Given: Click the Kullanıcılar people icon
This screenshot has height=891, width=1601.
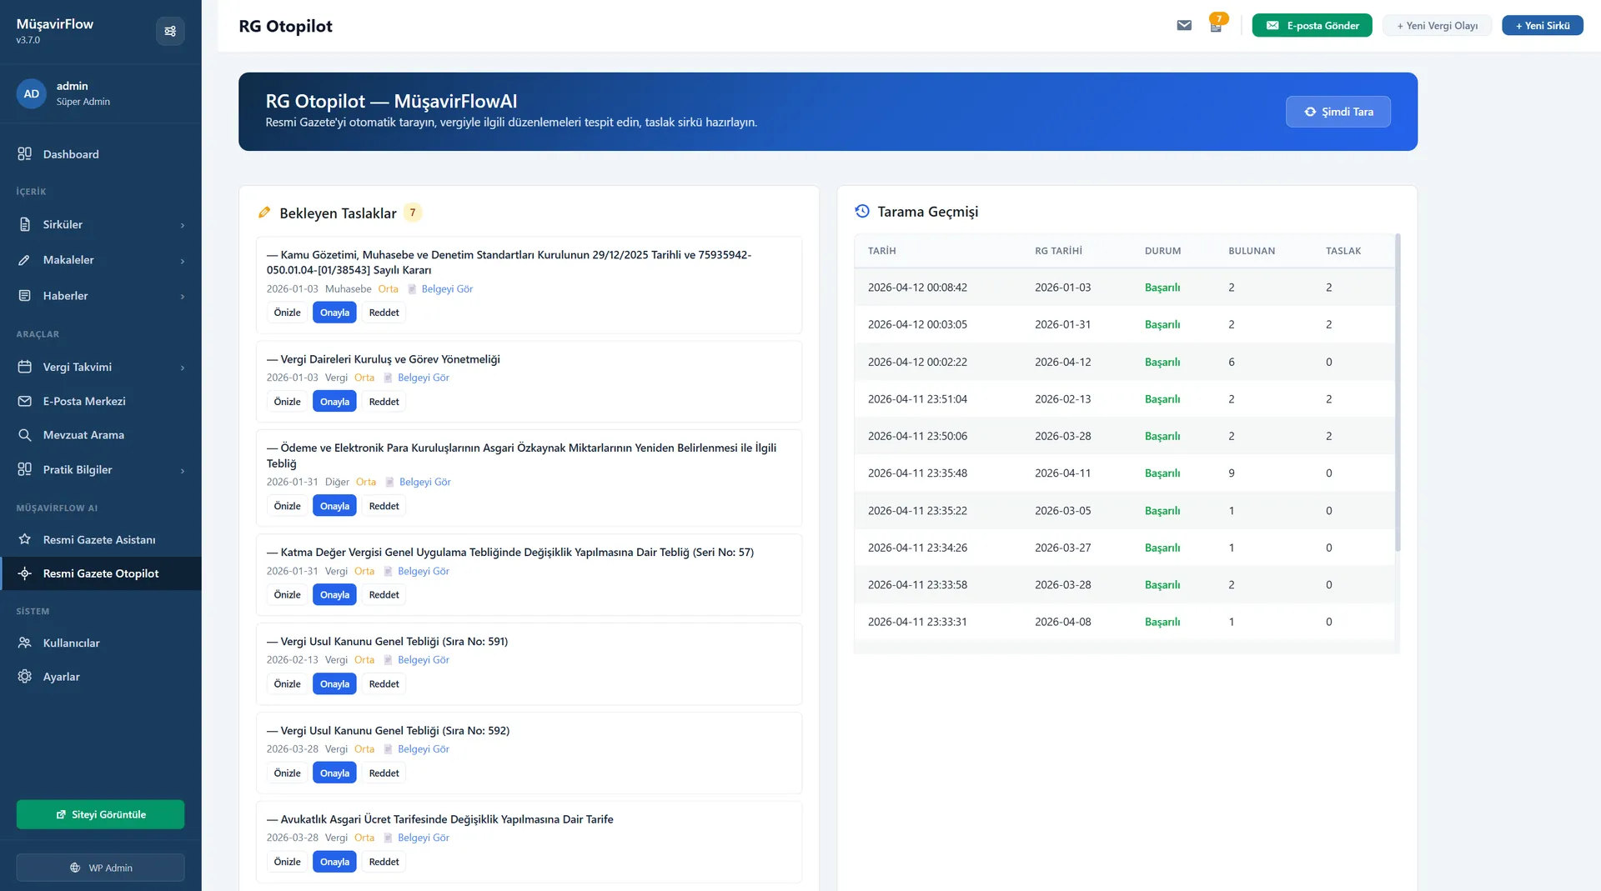Looking at the screenshot, I should pos(25,643).
